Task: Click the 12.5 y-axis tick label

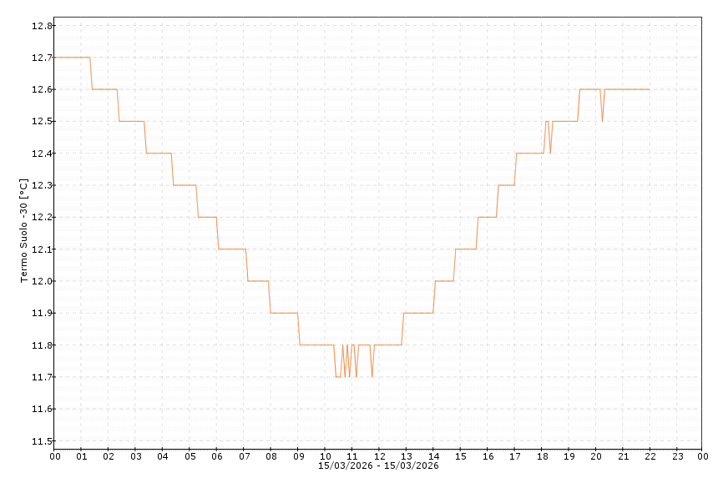Action: 42,122
